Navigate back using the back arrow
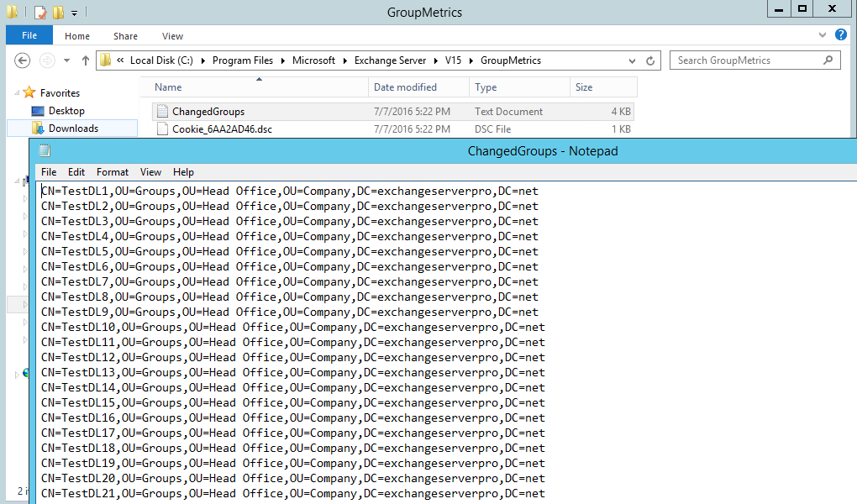This screenshot has height=504, width=857. point(23,60)
